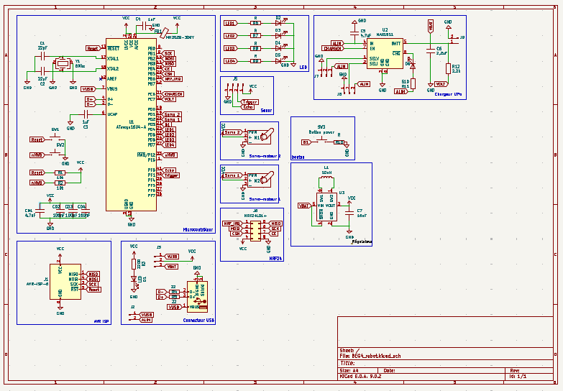Select the MAX1811 charger IC U2
The width and height of the screenshot is (563, 391).
click(x=385, y=53)
